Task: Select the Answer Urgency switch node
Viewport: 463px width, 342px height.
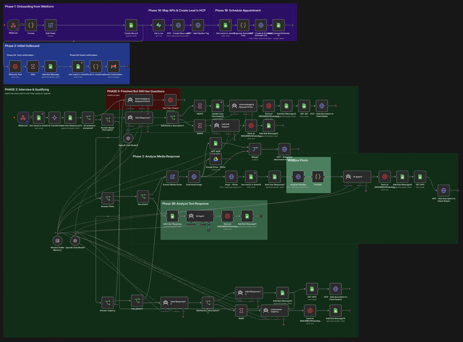Action: (x=108, y=303)
